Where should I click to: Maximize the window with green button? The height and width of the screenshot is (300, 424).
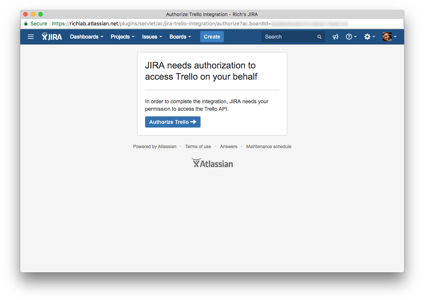point(40,14)
